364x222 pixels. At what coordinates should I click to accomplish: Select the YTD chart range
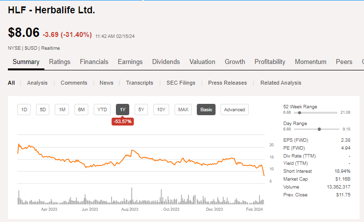pyautogui.click(x=102, y=110)
